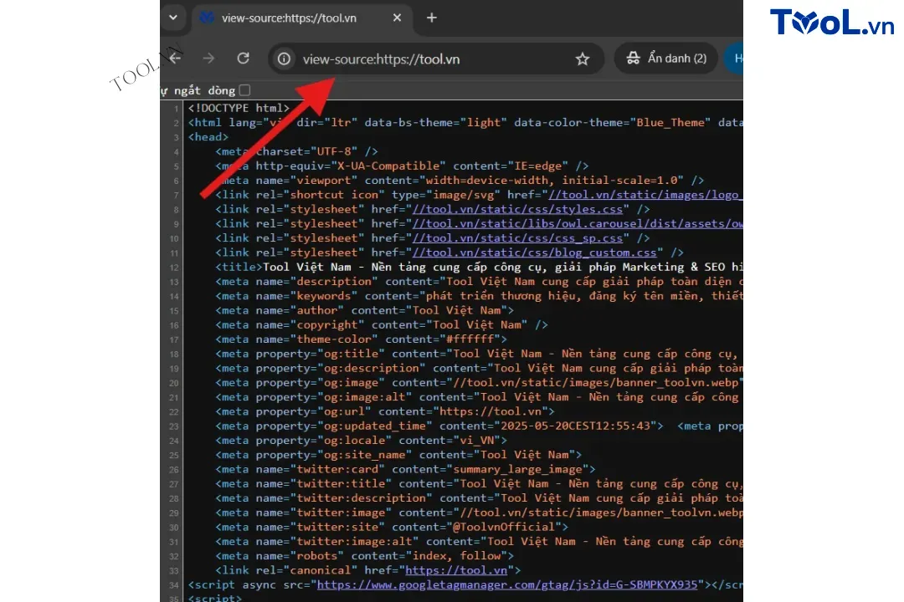Click the charset UTF-8 meta line

(297, 151)
